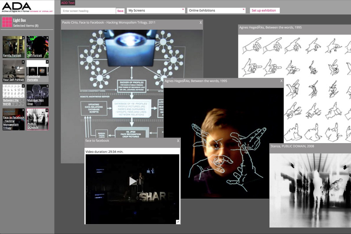351x234 pixels.
Task: Select the Your Self Portrait thumbnail image
Action: [13, 69]
